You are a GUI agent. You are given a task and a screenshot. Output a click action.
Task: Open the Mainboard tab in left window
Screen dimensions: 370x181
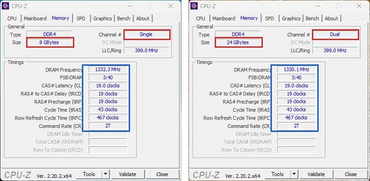coord(35,18)
